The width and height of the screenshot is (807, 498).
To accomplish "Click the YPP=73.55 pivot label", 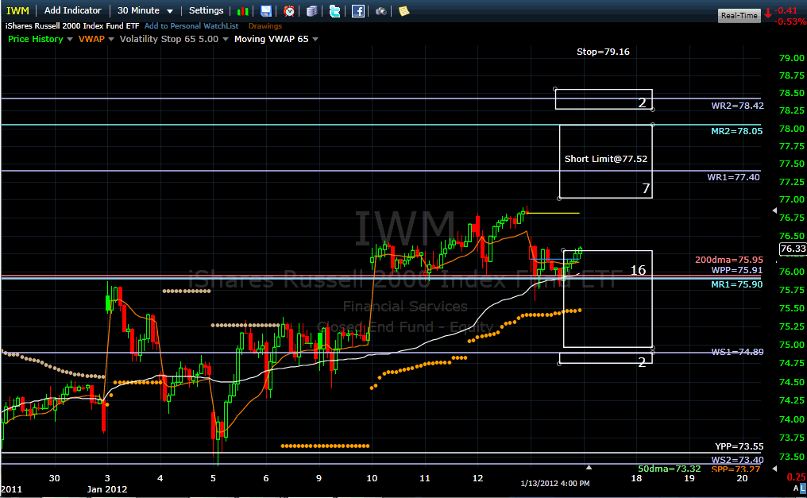I will (739, 446).
